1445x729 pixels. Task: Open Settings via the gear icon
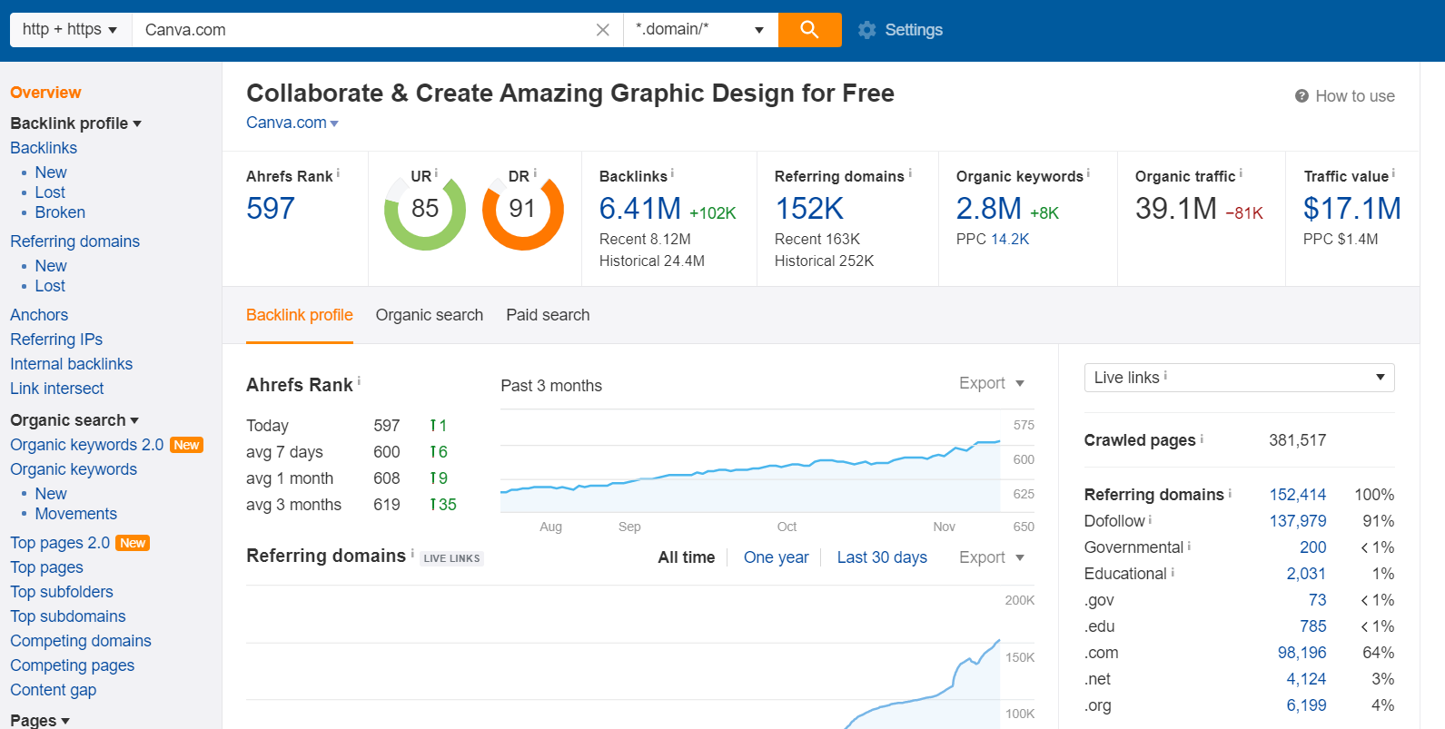[867, 30]
